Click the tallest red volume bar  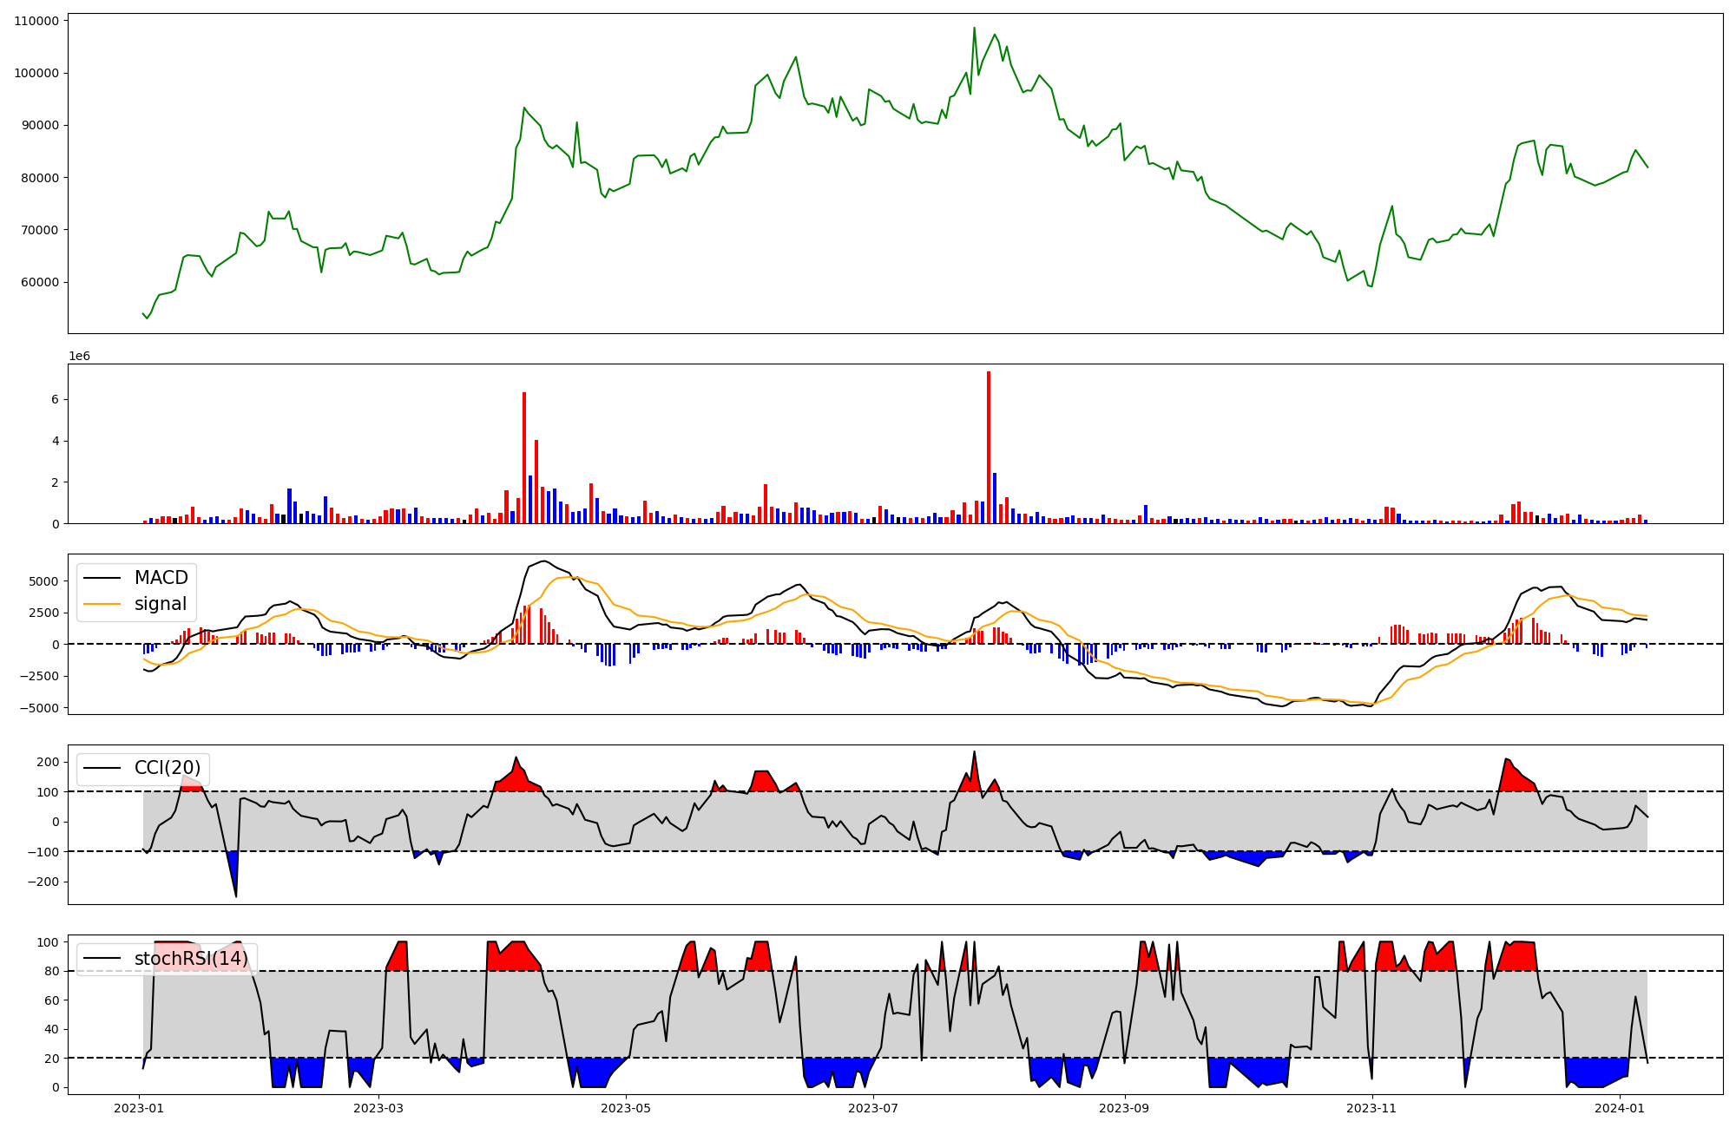point(988,447)
